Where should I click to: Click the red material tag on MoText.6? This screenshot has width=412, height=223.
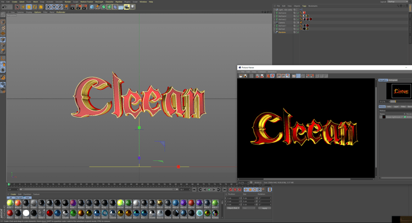(x=304, y=13)
